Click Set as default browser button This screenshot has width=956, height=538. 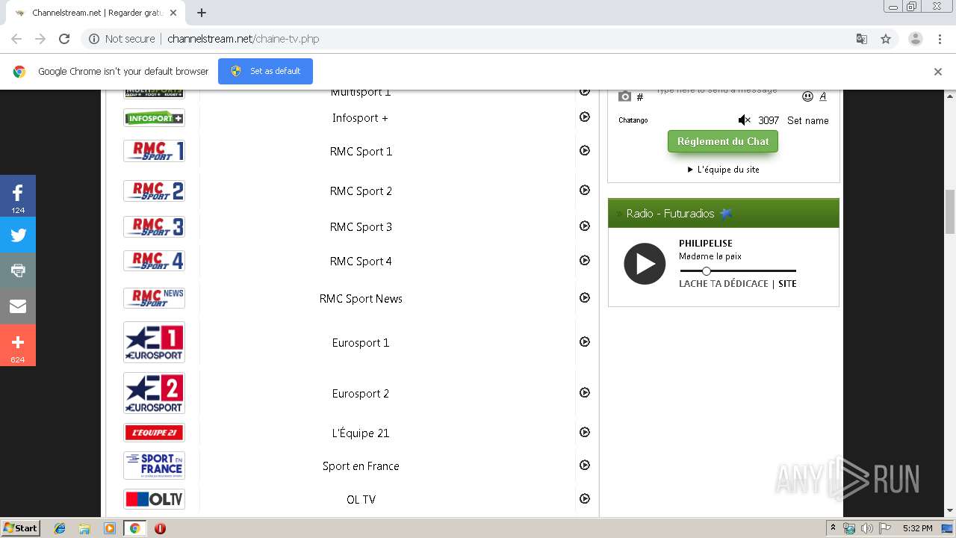tap(265, 71)
